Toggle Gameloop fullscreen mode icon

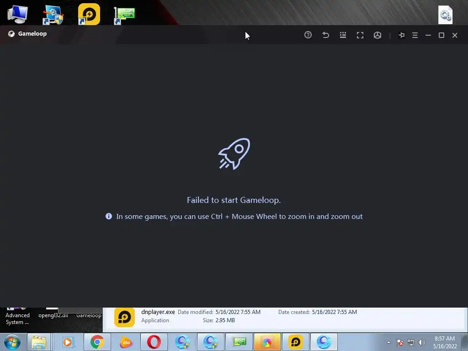coord(360,35)
